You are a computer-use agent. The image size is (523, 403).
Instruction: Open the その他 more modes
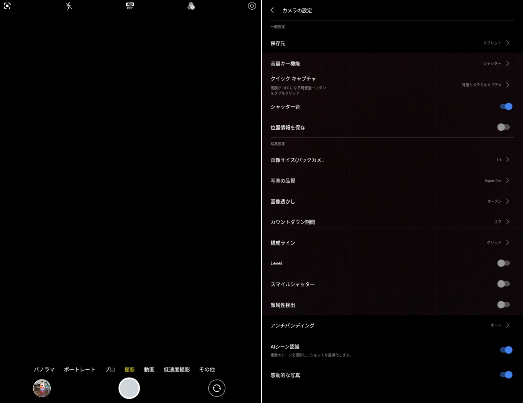pos(207,370)
